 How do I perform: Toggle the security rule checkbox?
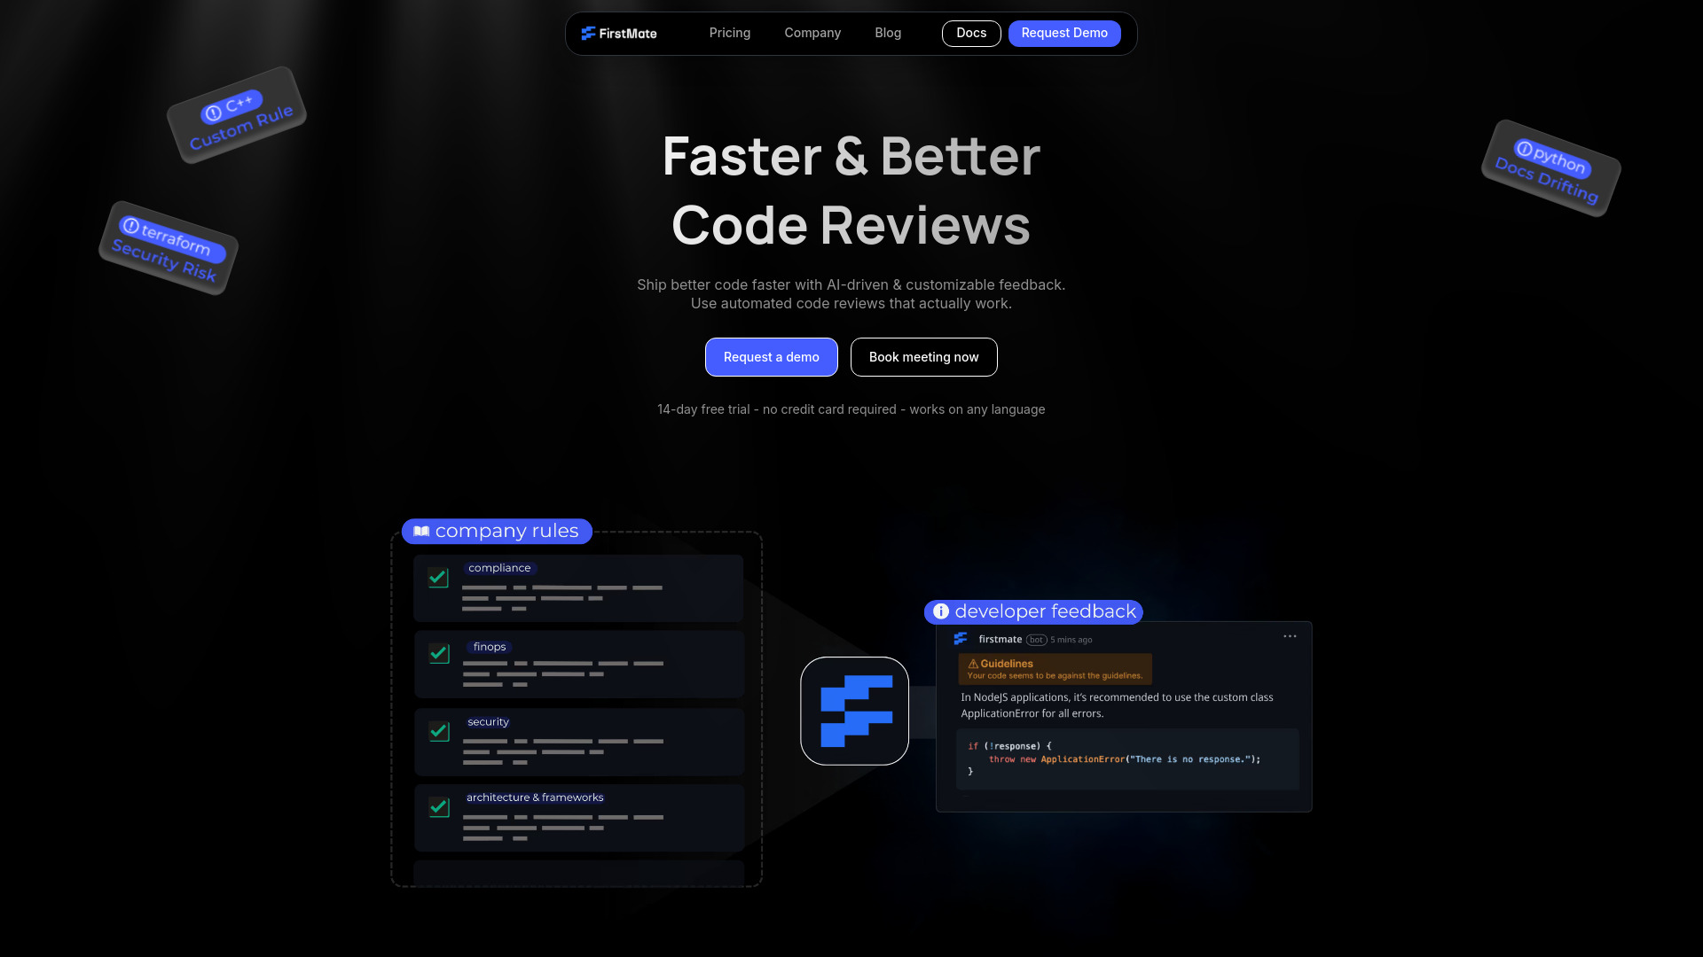click(440, 730)
